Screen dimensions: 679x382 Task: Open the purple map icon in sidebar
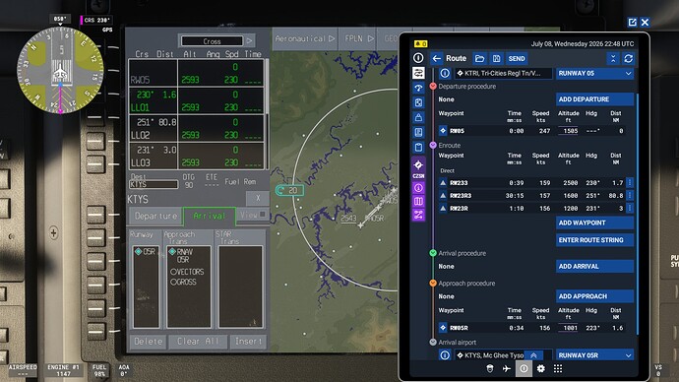click(418, 202)
